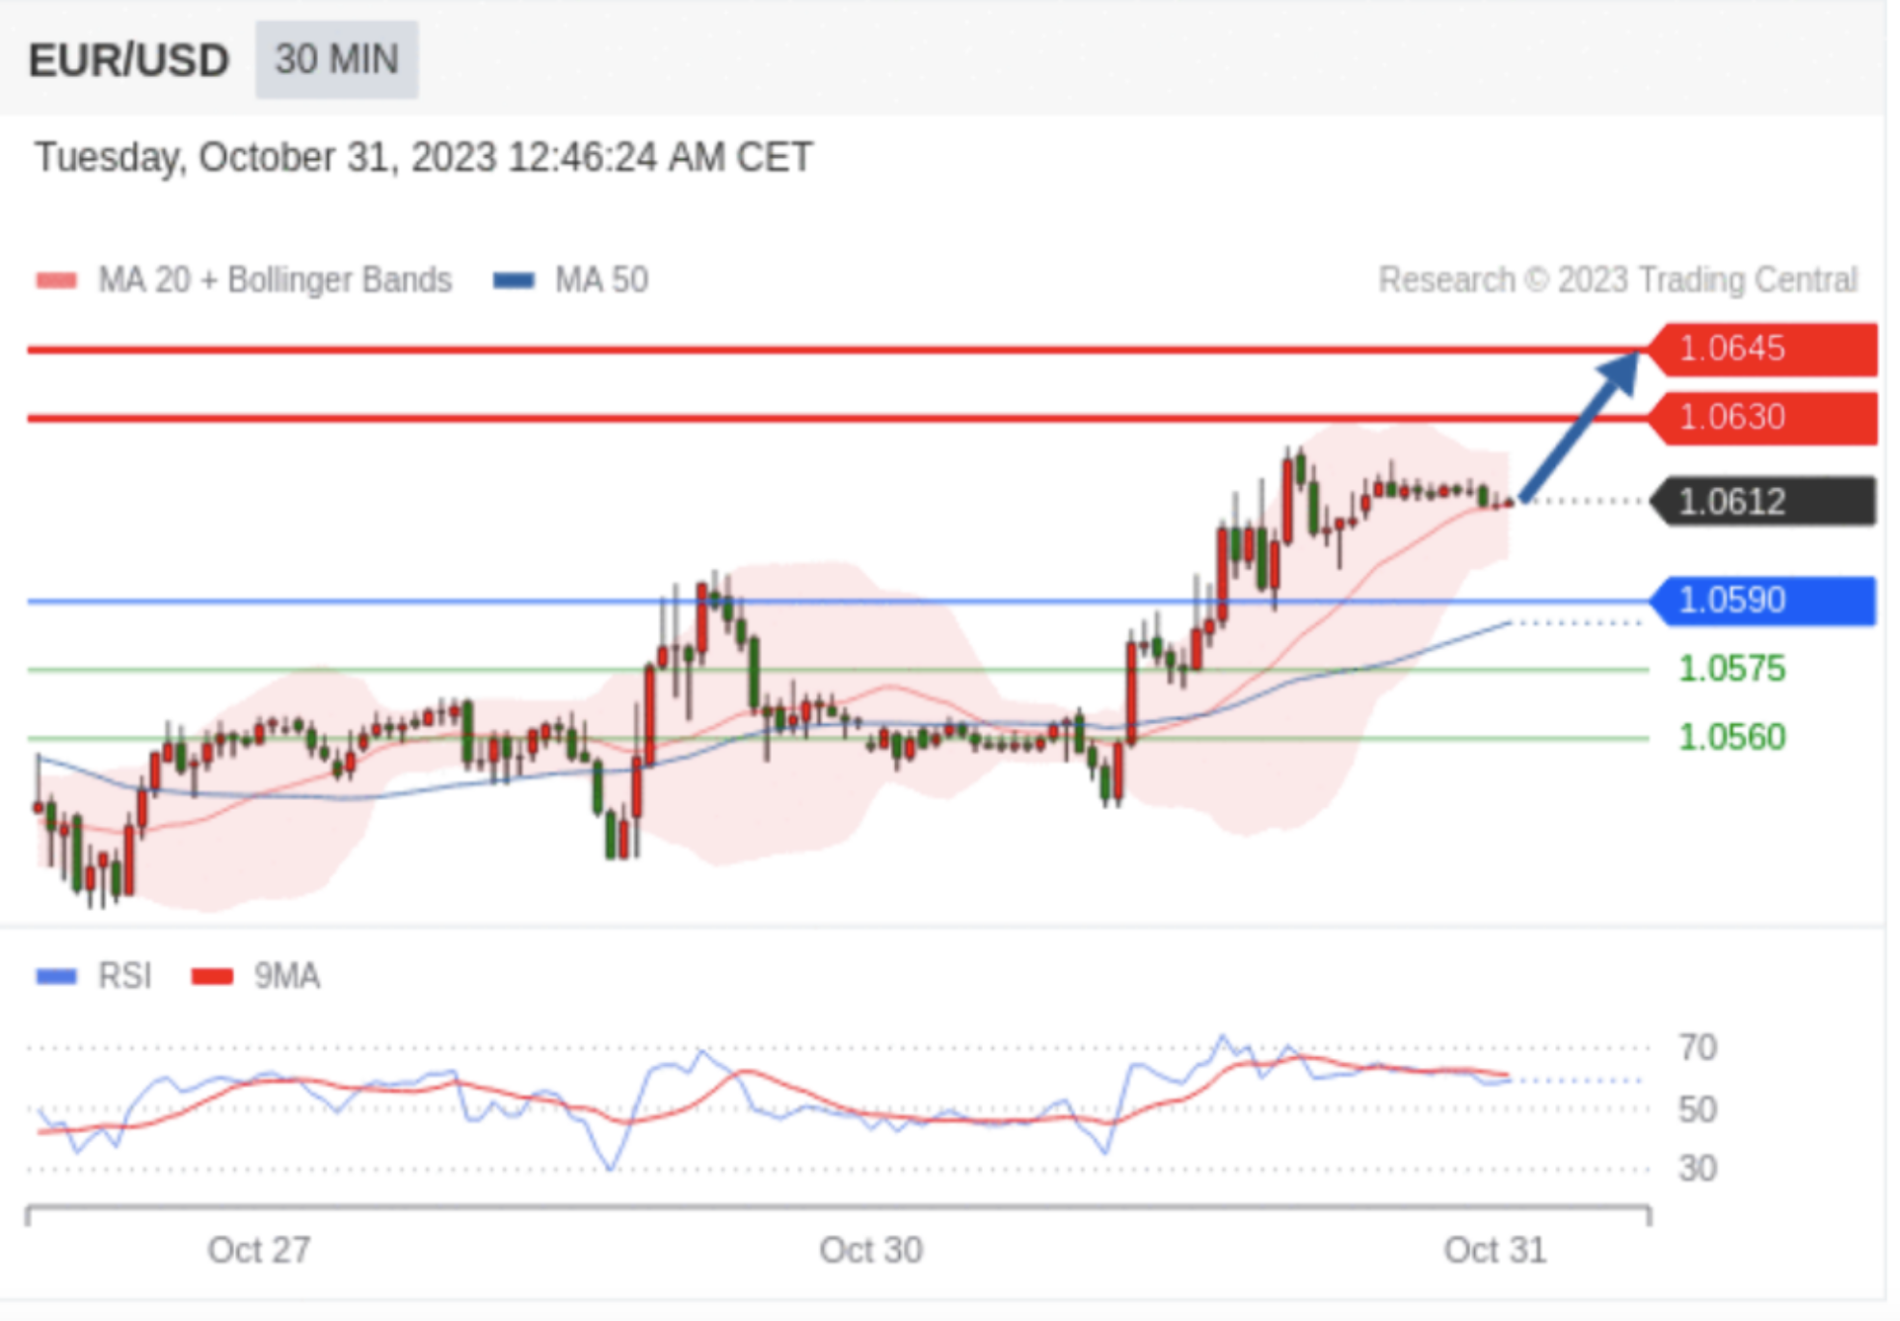
Task: Select the 1.0560 support level label
Action: click(1731, 738)
